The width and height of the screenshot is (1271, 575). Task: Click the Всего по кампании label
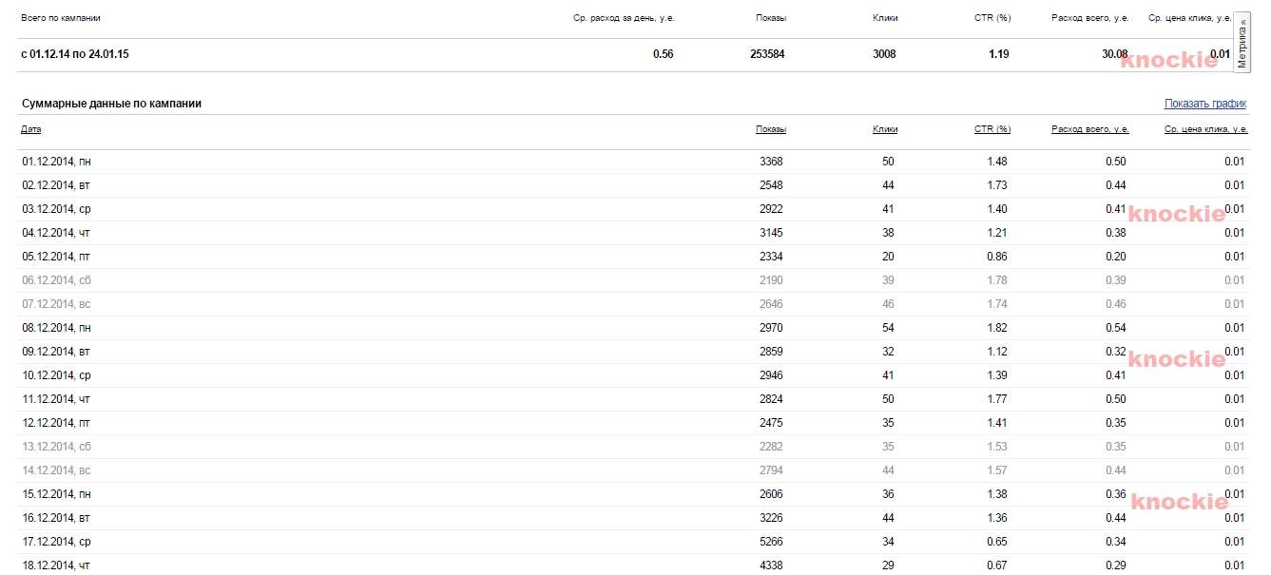(60, 18)
